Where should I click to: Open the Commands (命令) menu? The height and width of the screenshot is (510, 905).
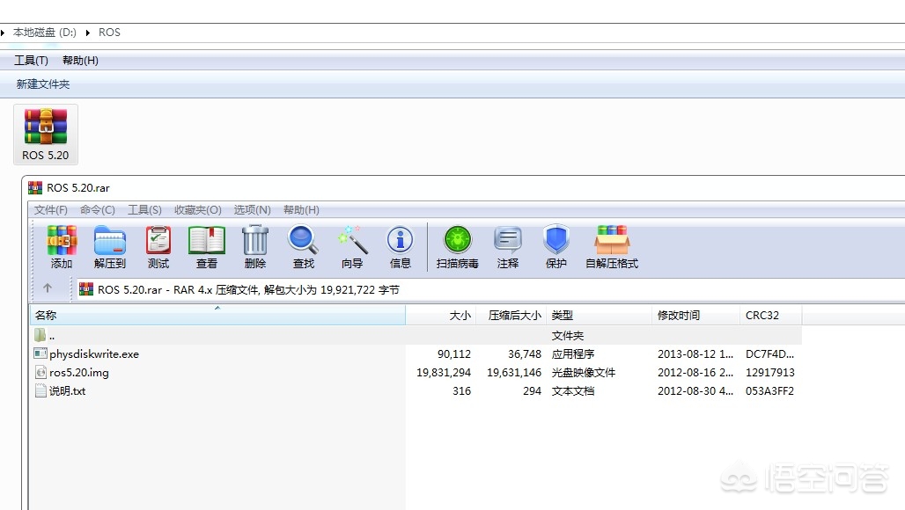point(98,210)
